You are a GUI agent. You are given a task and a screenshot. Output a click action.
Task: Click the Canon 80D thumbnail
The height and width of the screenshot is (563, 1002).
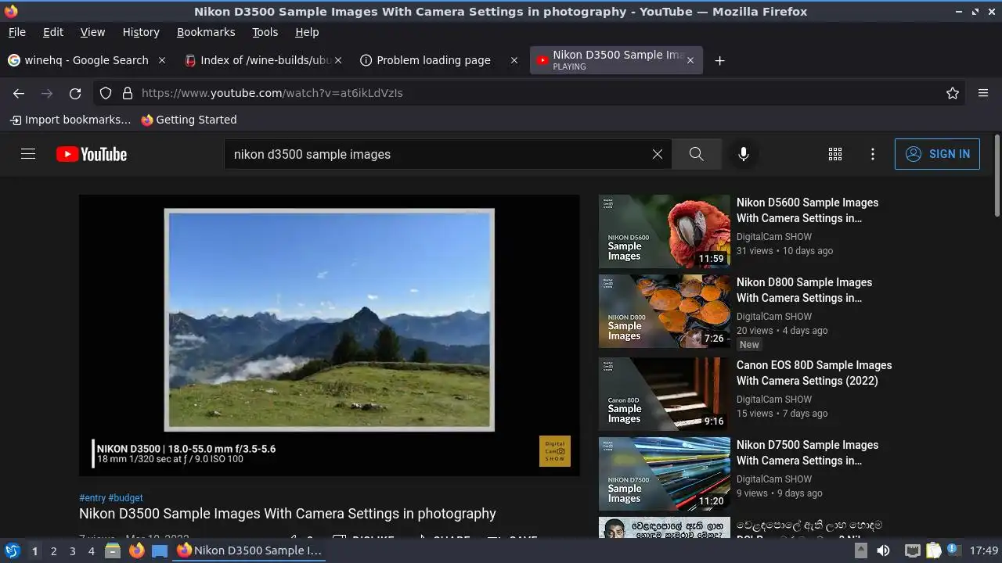pos(665,394)
